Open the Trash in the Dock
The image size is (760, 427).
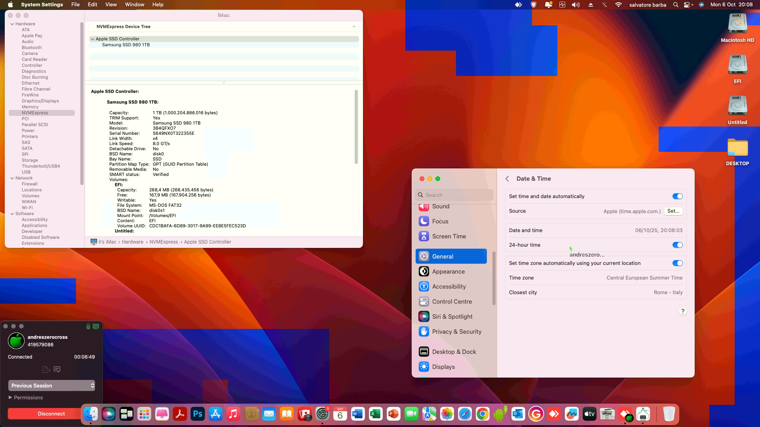[669, 414]
